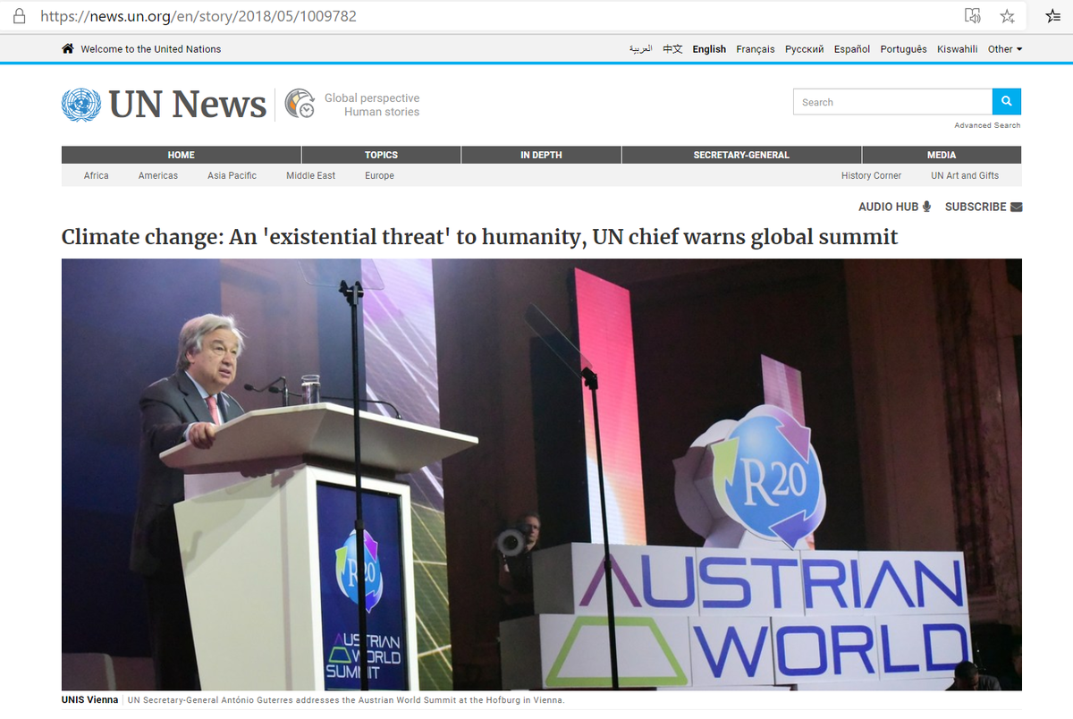Click inside the Search input field
The height and width of the screenshot is (719, 1073).
892,102
